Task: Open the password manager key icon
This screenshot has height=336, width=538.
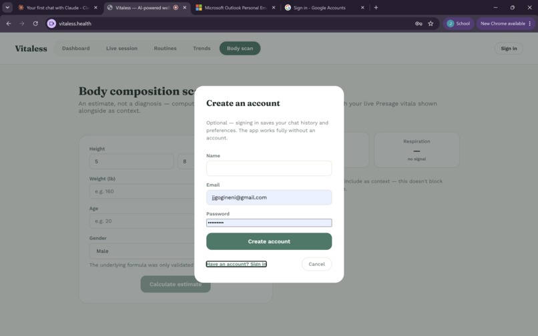Action: coord(419,23)
